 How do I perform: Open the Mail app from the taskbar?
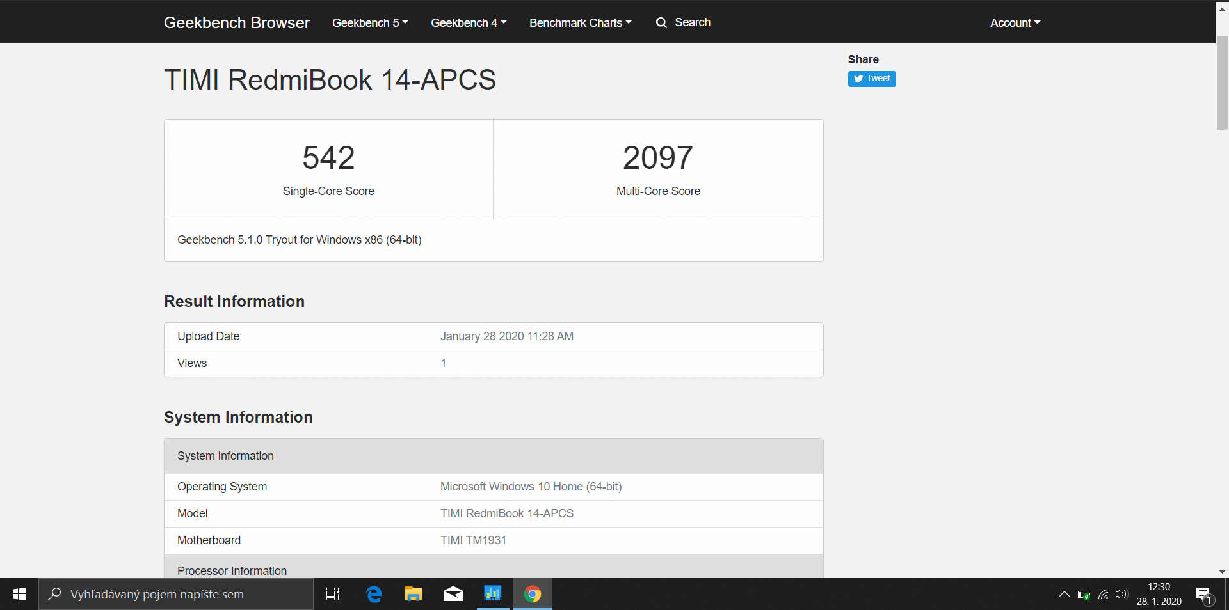pyautogui.click(x=453, y=594)
